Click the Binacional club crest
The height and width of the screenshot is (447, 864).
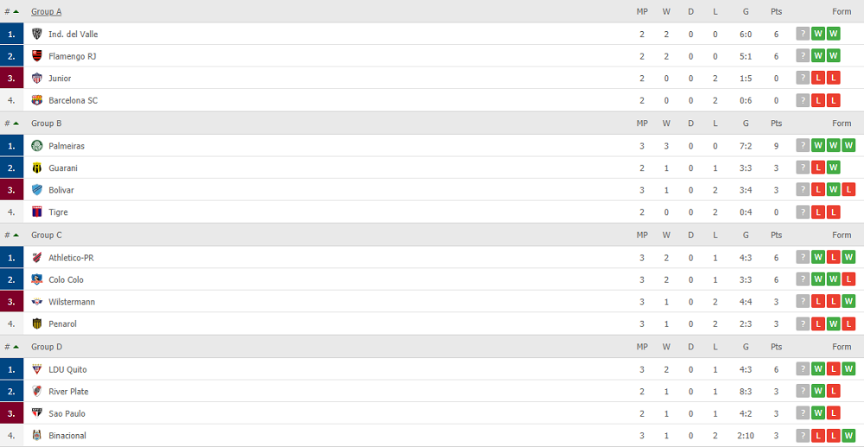(37, 436)
